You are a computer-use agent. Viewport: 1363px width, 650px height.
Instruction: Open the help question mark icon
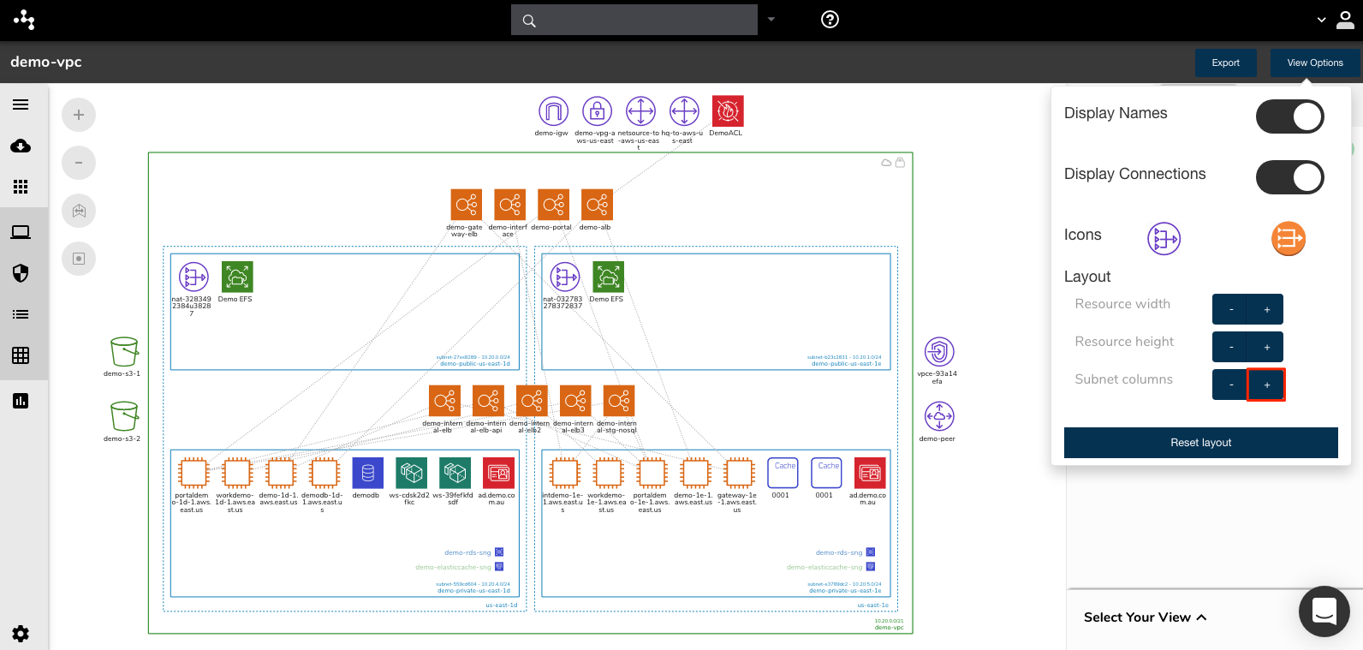click(x=830, y=20)
